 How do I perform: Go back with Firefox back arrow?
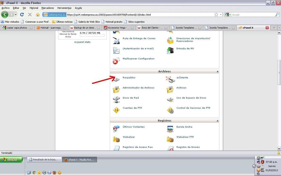coord(5,15)
